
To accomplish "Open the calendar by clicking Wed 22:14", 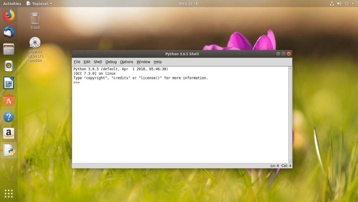I will tap(187, 3).
